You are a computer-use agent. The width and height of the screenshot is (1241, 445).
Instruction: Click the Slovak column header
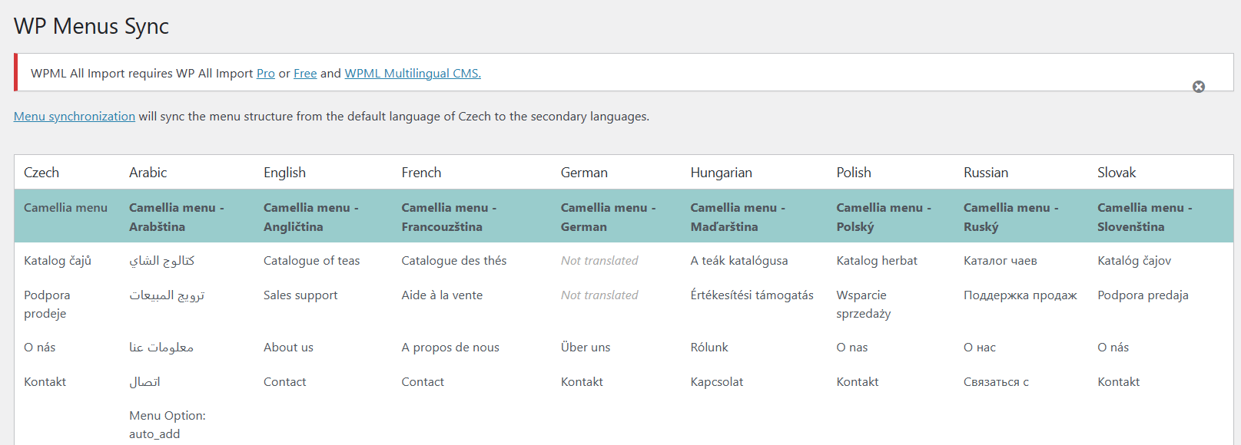point(1117,173)
